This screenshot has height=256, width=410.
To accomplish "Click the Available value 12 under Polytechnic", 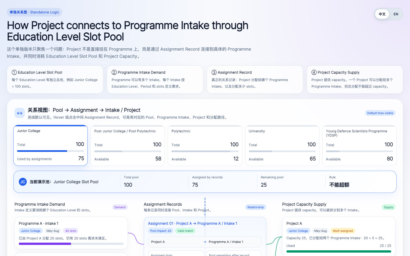I will pos(236,159).
